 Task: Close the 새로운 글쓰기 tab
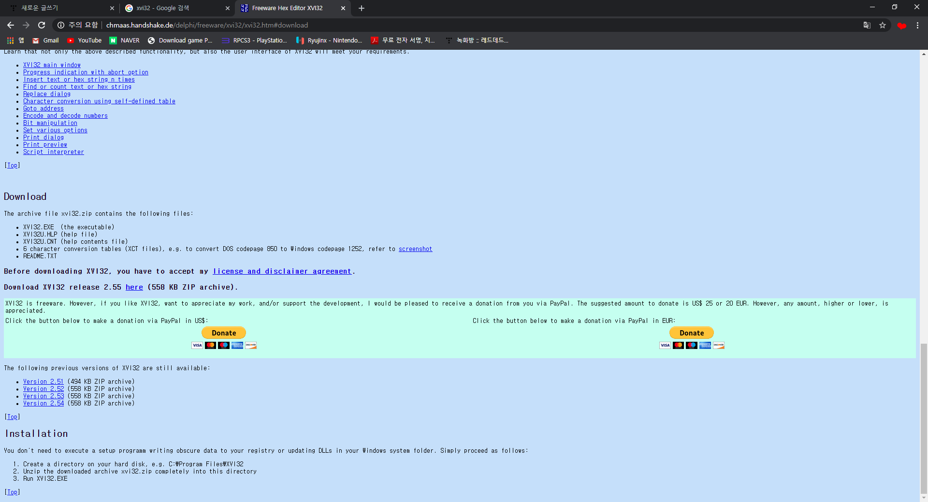(112, 8)
